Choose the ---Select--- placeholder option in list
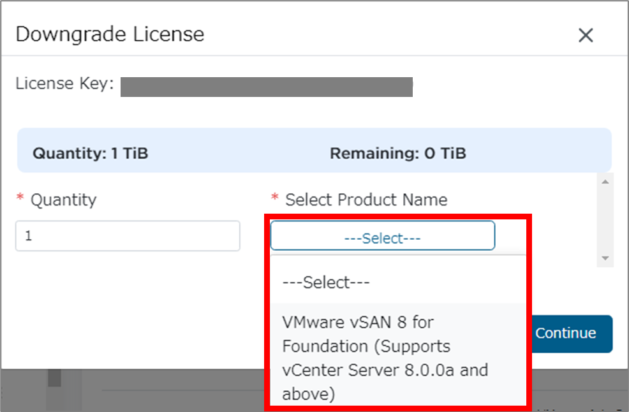 (397, 283)
